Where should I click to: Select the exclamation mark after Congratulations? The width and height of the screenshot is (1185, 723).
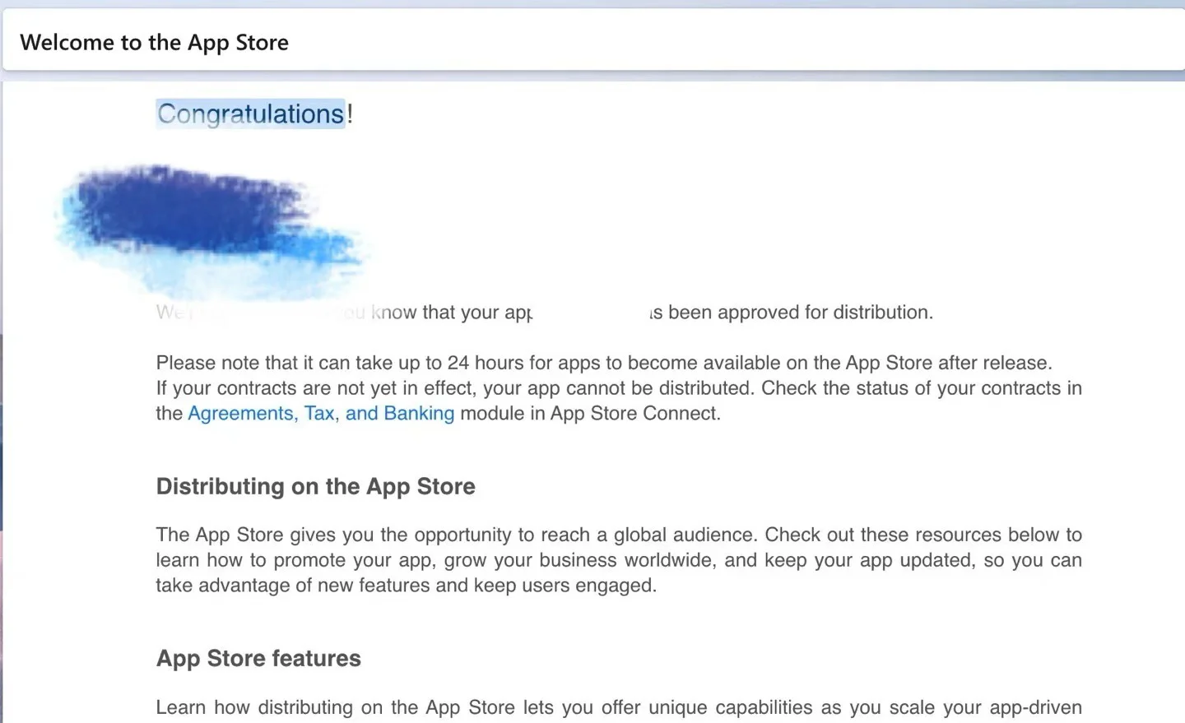click(350, 114)
